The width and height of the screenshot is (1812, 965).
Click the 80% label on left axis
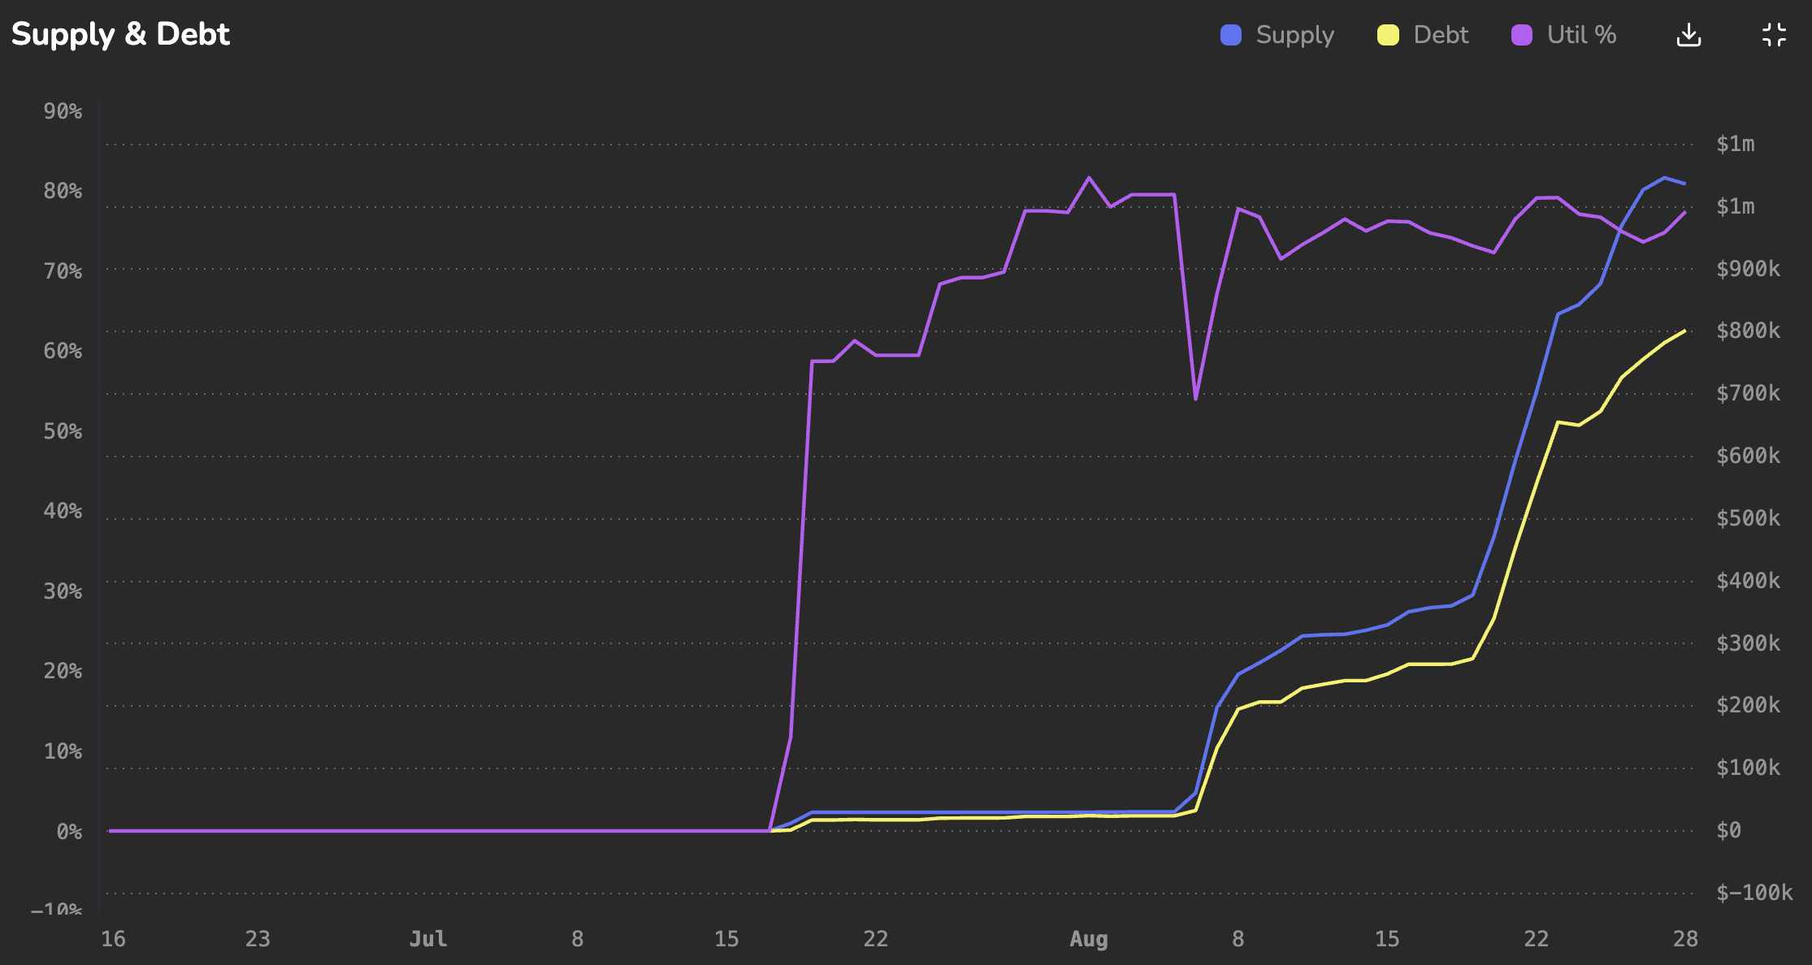(63, 191)
